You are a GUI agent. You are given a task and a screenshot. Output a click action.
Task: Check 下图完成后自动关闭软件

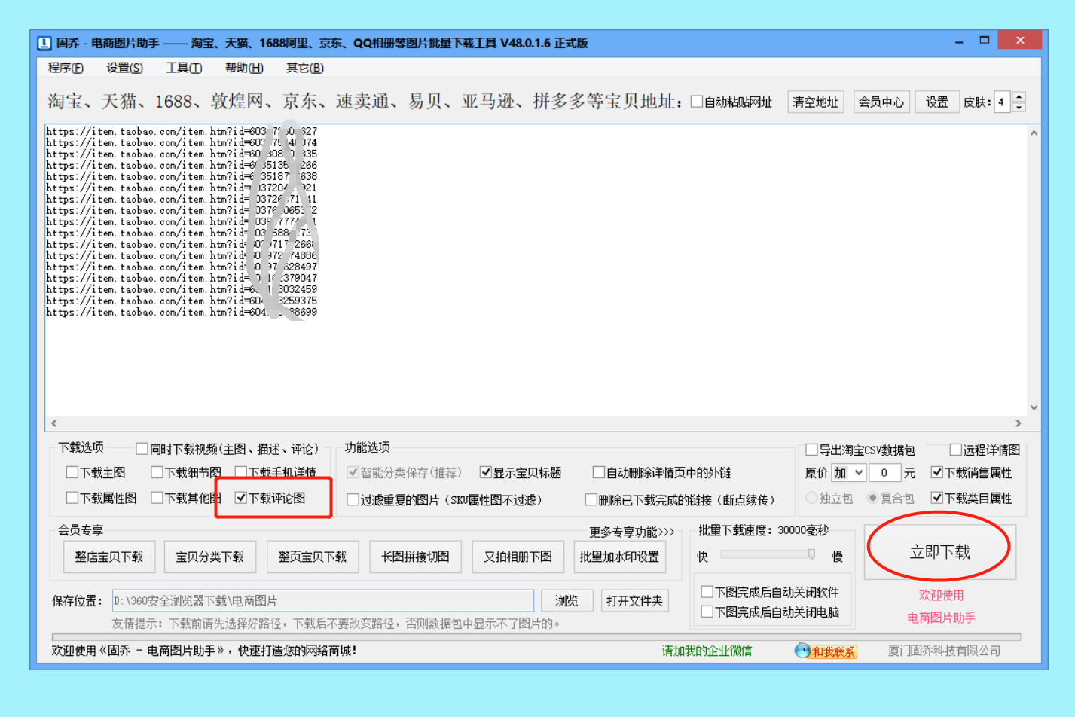tap(707, 591)
